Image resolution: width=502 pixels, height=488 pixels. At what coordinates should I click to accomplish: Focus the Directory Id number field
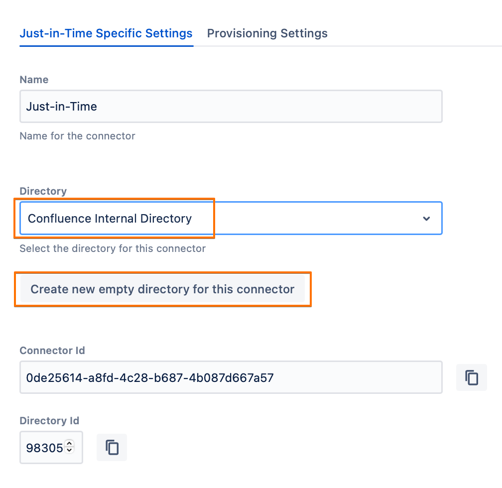point(44,448)
